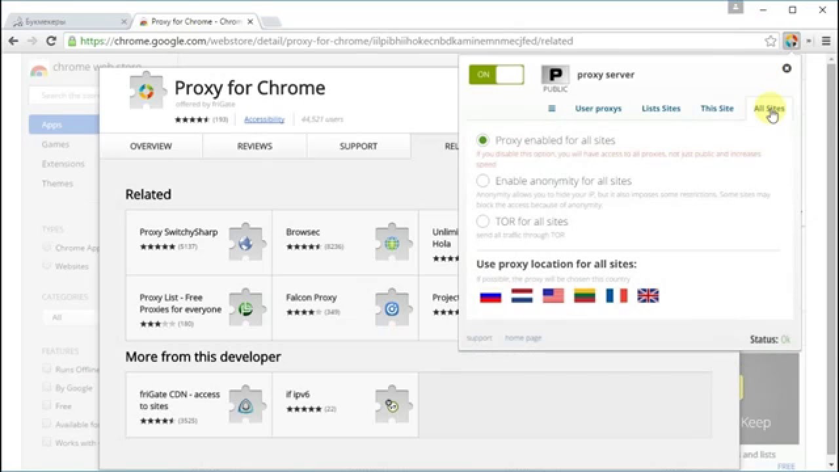Open the User proxys tab
The image size is (839, 472).
598,108
